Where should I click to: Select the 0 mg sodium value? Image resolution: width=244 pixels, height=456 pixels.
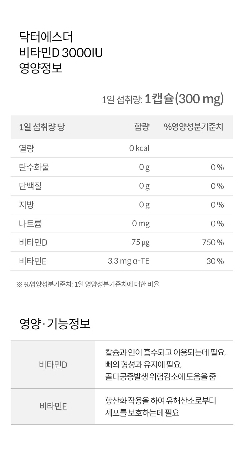[x=141, y=224]
